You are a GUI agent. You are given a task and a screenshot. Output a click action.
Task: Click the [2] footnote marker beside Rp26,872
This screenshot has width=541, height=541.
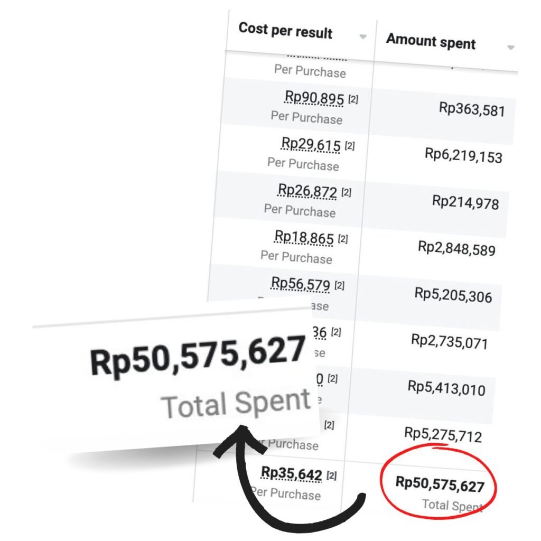click(x=346, y=192)
